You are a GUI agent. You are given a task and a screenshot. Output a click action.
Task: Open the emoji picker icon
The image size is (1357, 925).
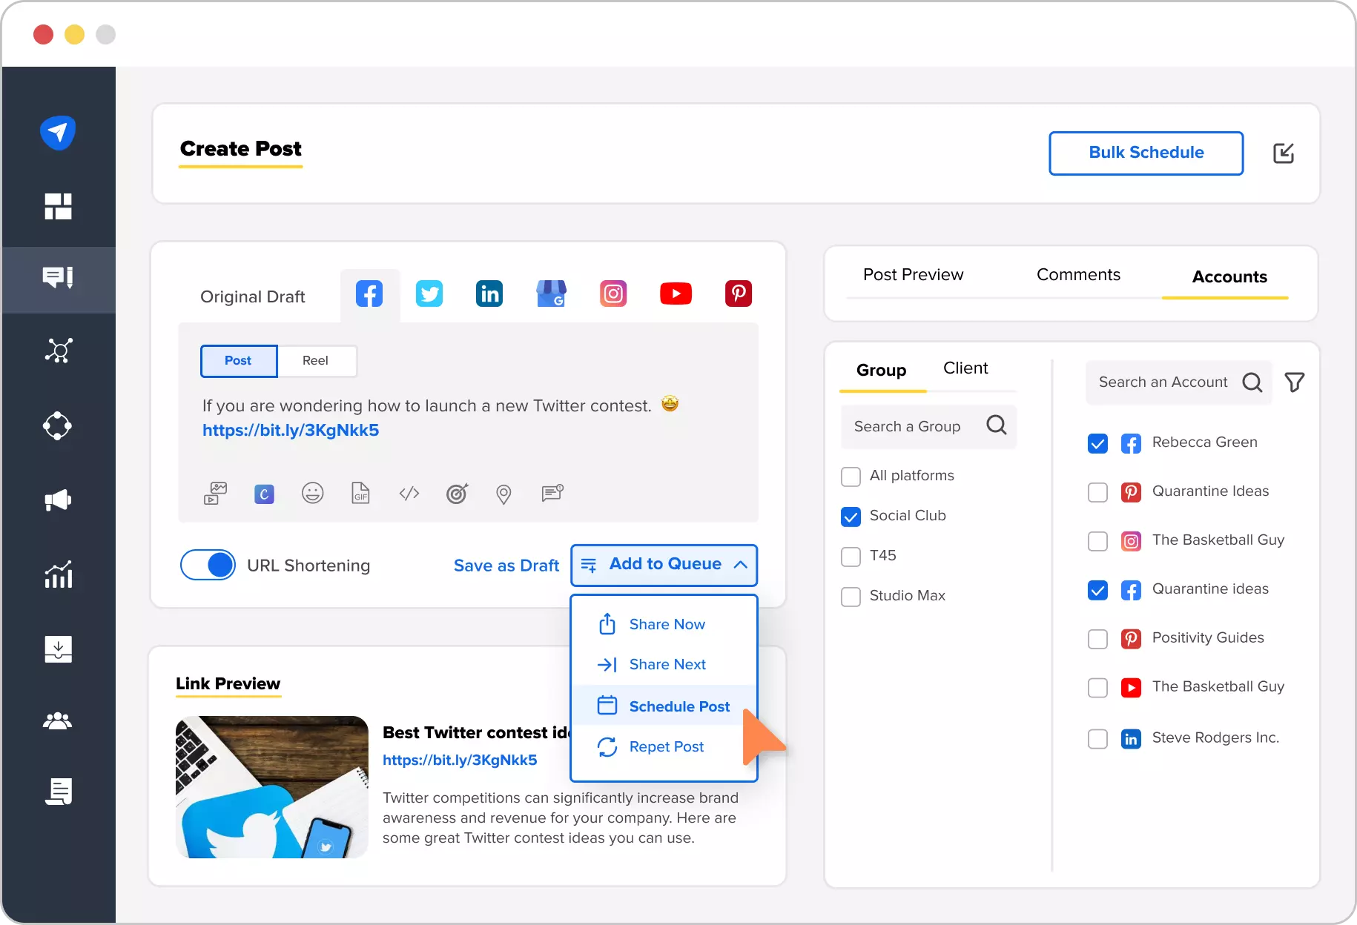point(313,493)
